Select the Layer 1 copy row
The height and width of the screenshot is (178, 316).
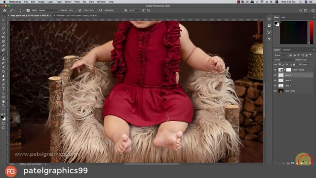pos(293,91)
